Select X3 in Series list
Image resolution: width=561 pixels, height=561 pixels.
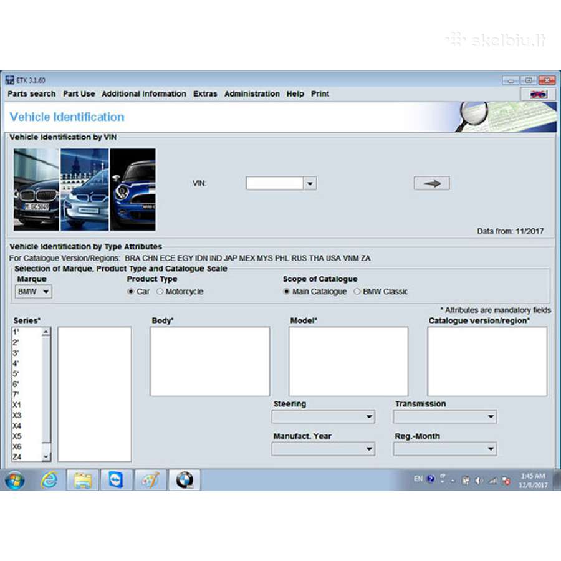pyautogui.click(x=27, y=415)
